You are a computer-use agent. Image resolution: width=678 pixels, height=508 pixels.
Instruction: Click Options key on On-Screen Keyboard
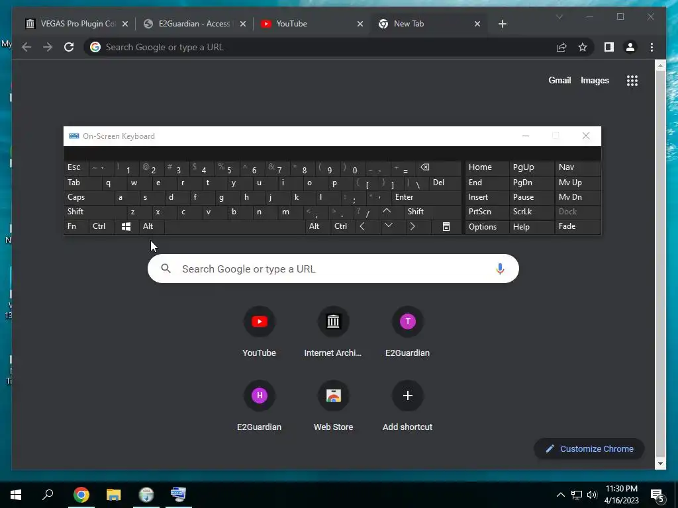(487, 227)
